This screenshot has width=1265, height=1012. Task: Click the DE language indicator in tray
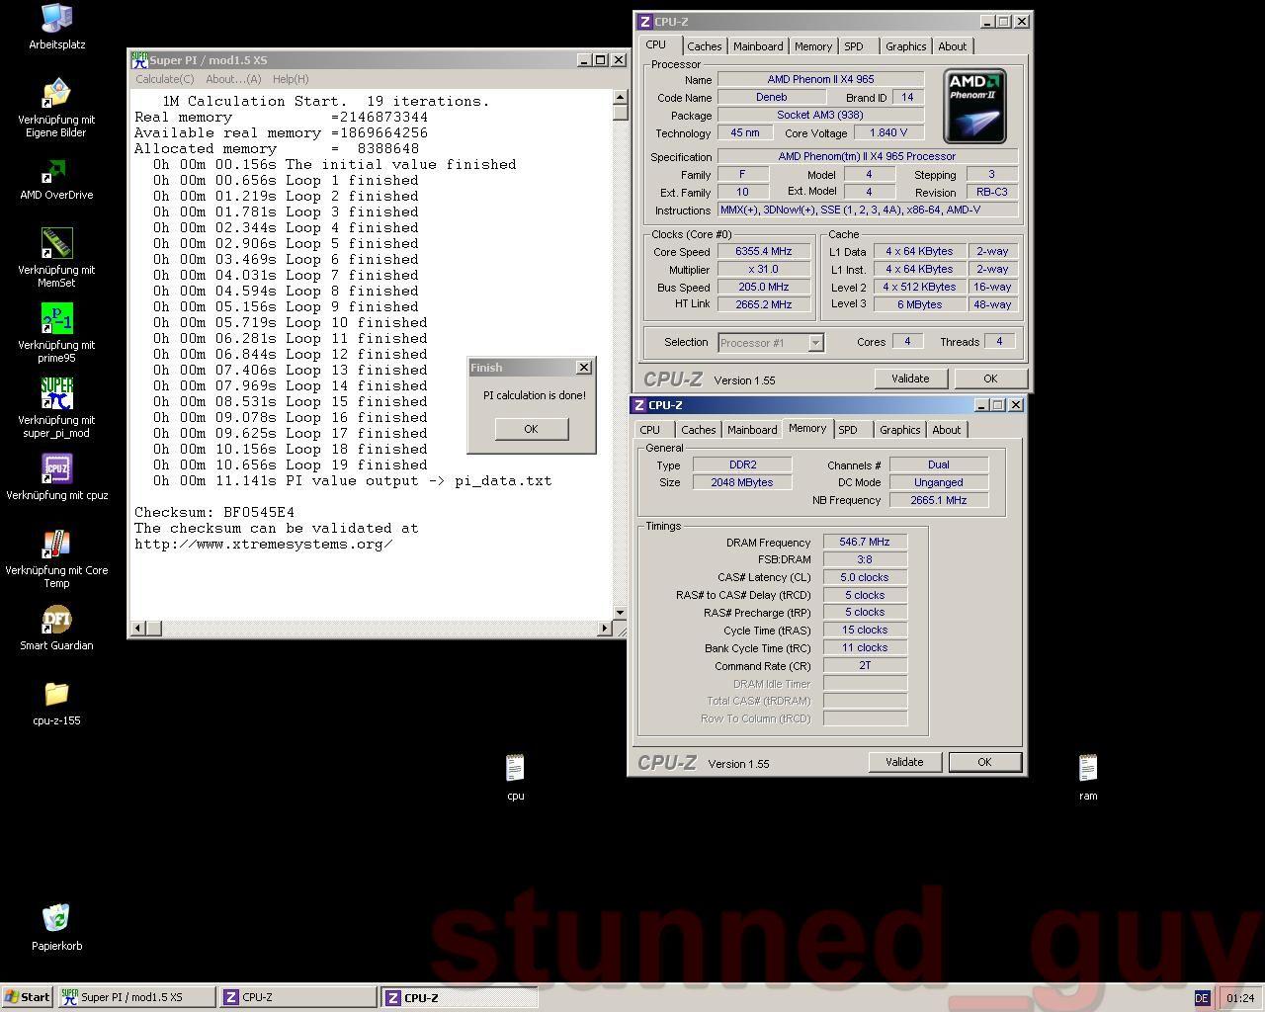[x=1202, y=998]
